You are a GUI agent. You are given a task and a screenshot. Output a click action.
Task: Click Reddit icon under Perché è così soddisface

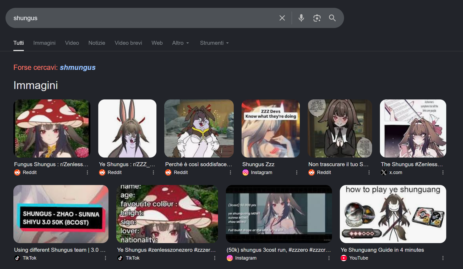(168, 172)
